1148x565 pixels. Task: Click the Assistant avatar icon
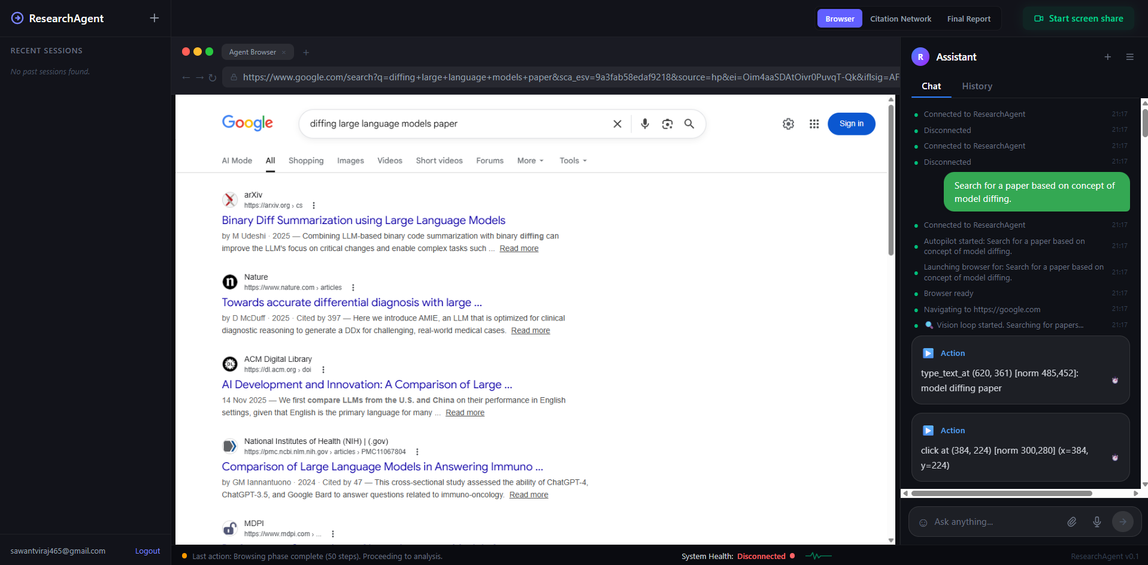click(x=920, y=57)
